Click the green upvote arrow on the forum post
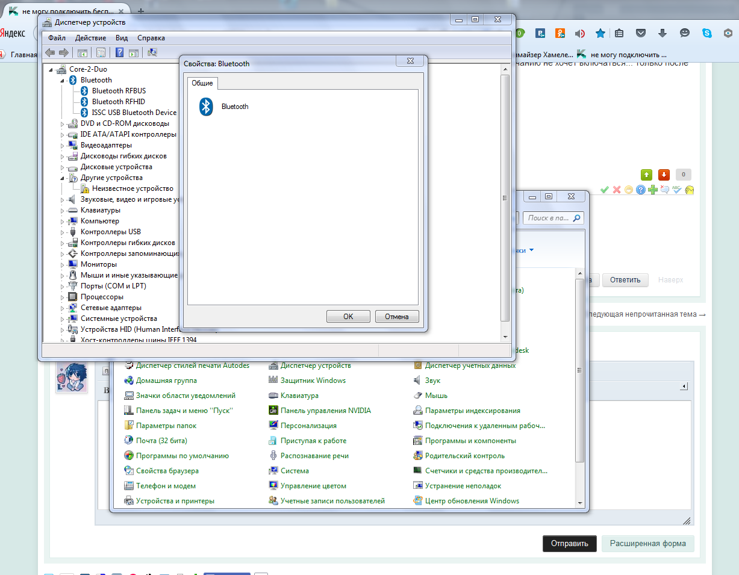739x575 pixels. (646, 175)
